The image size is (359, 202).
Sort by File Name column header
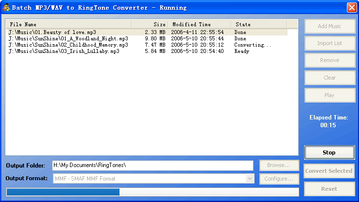[x=68, y=24]
